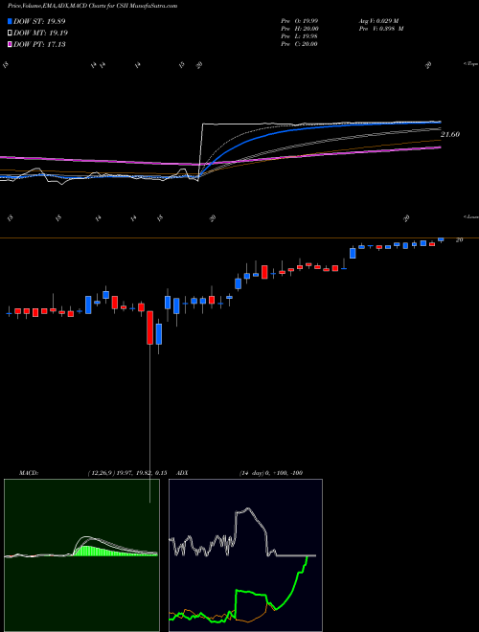
Task: Click the 21.60 EMA price label
Action: point(450,135)
